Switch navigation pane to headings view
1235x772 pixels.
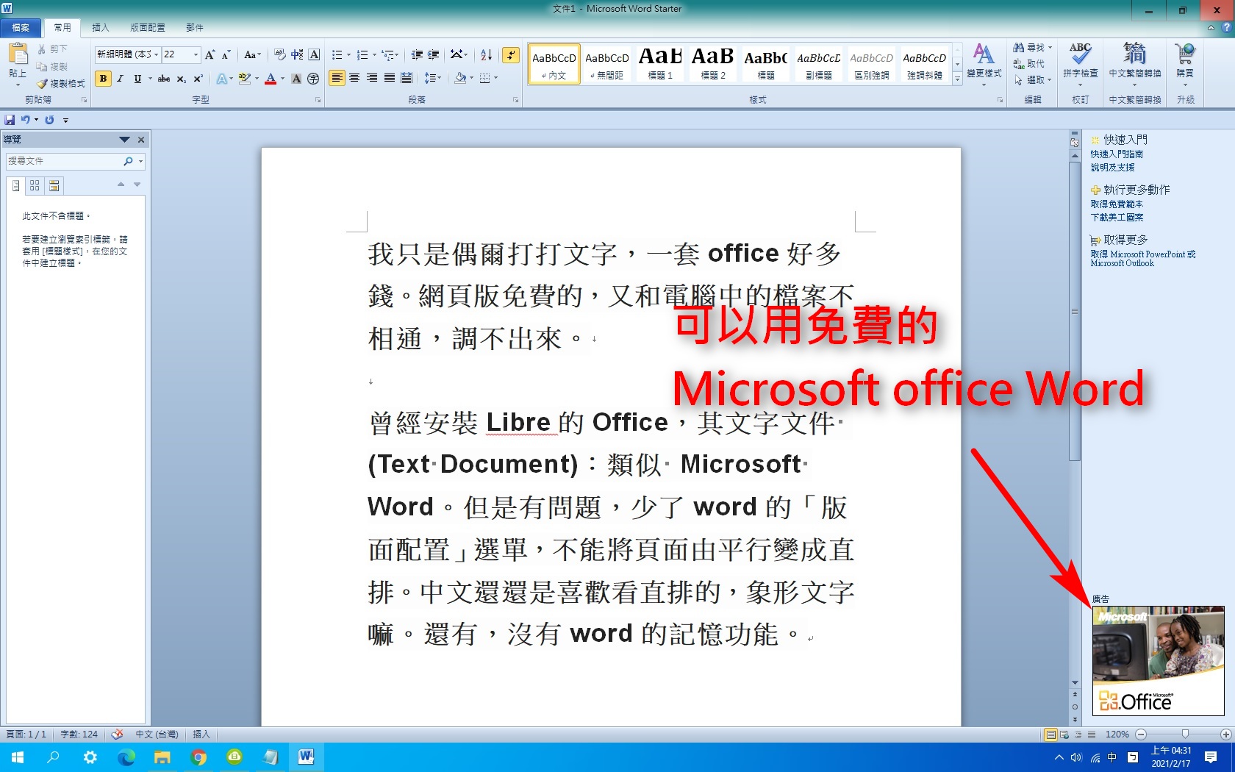15,186
